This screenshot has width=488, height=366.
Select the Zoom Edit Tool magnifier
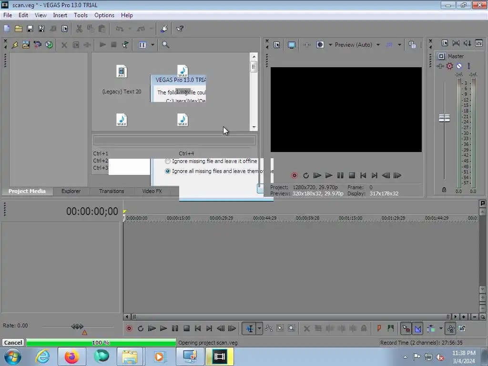click(x=291, y=328)
